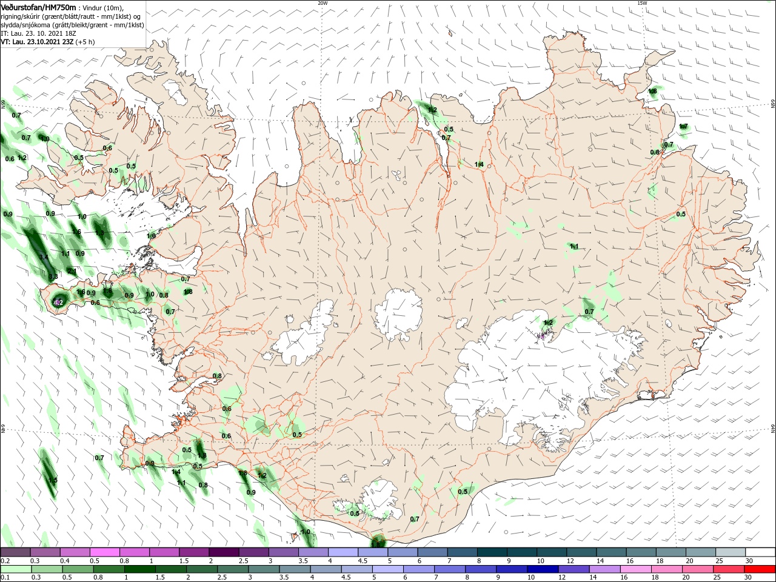
Task: Click the 3.3 precipitation value on the map
Action: click(53, 276)
